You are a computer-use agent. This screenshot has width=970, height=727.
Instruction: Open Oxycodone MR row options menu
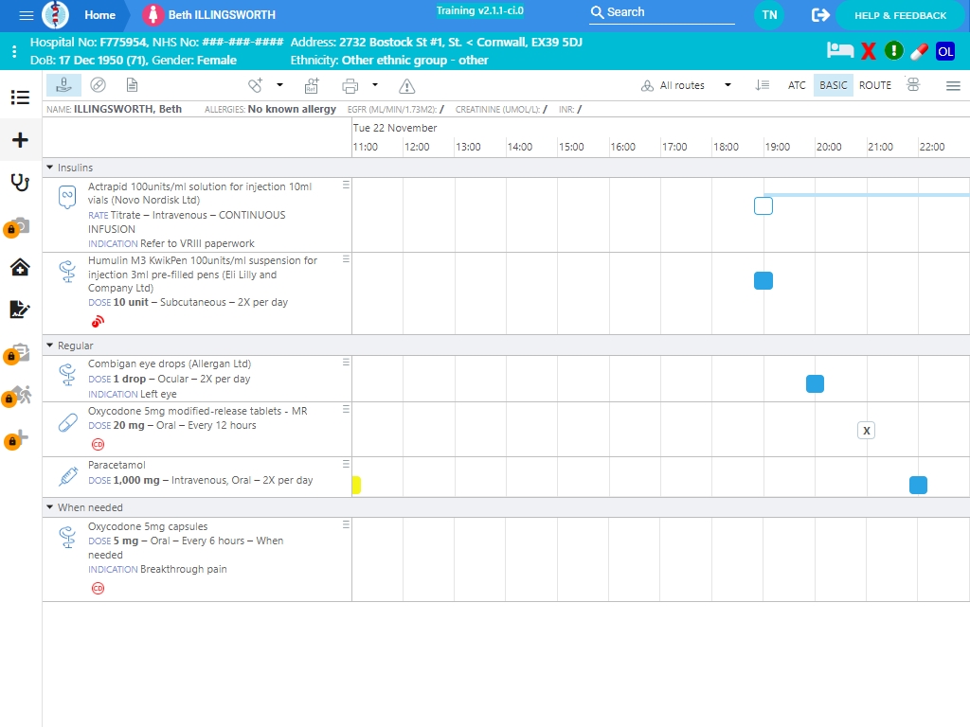pos(346,409)
